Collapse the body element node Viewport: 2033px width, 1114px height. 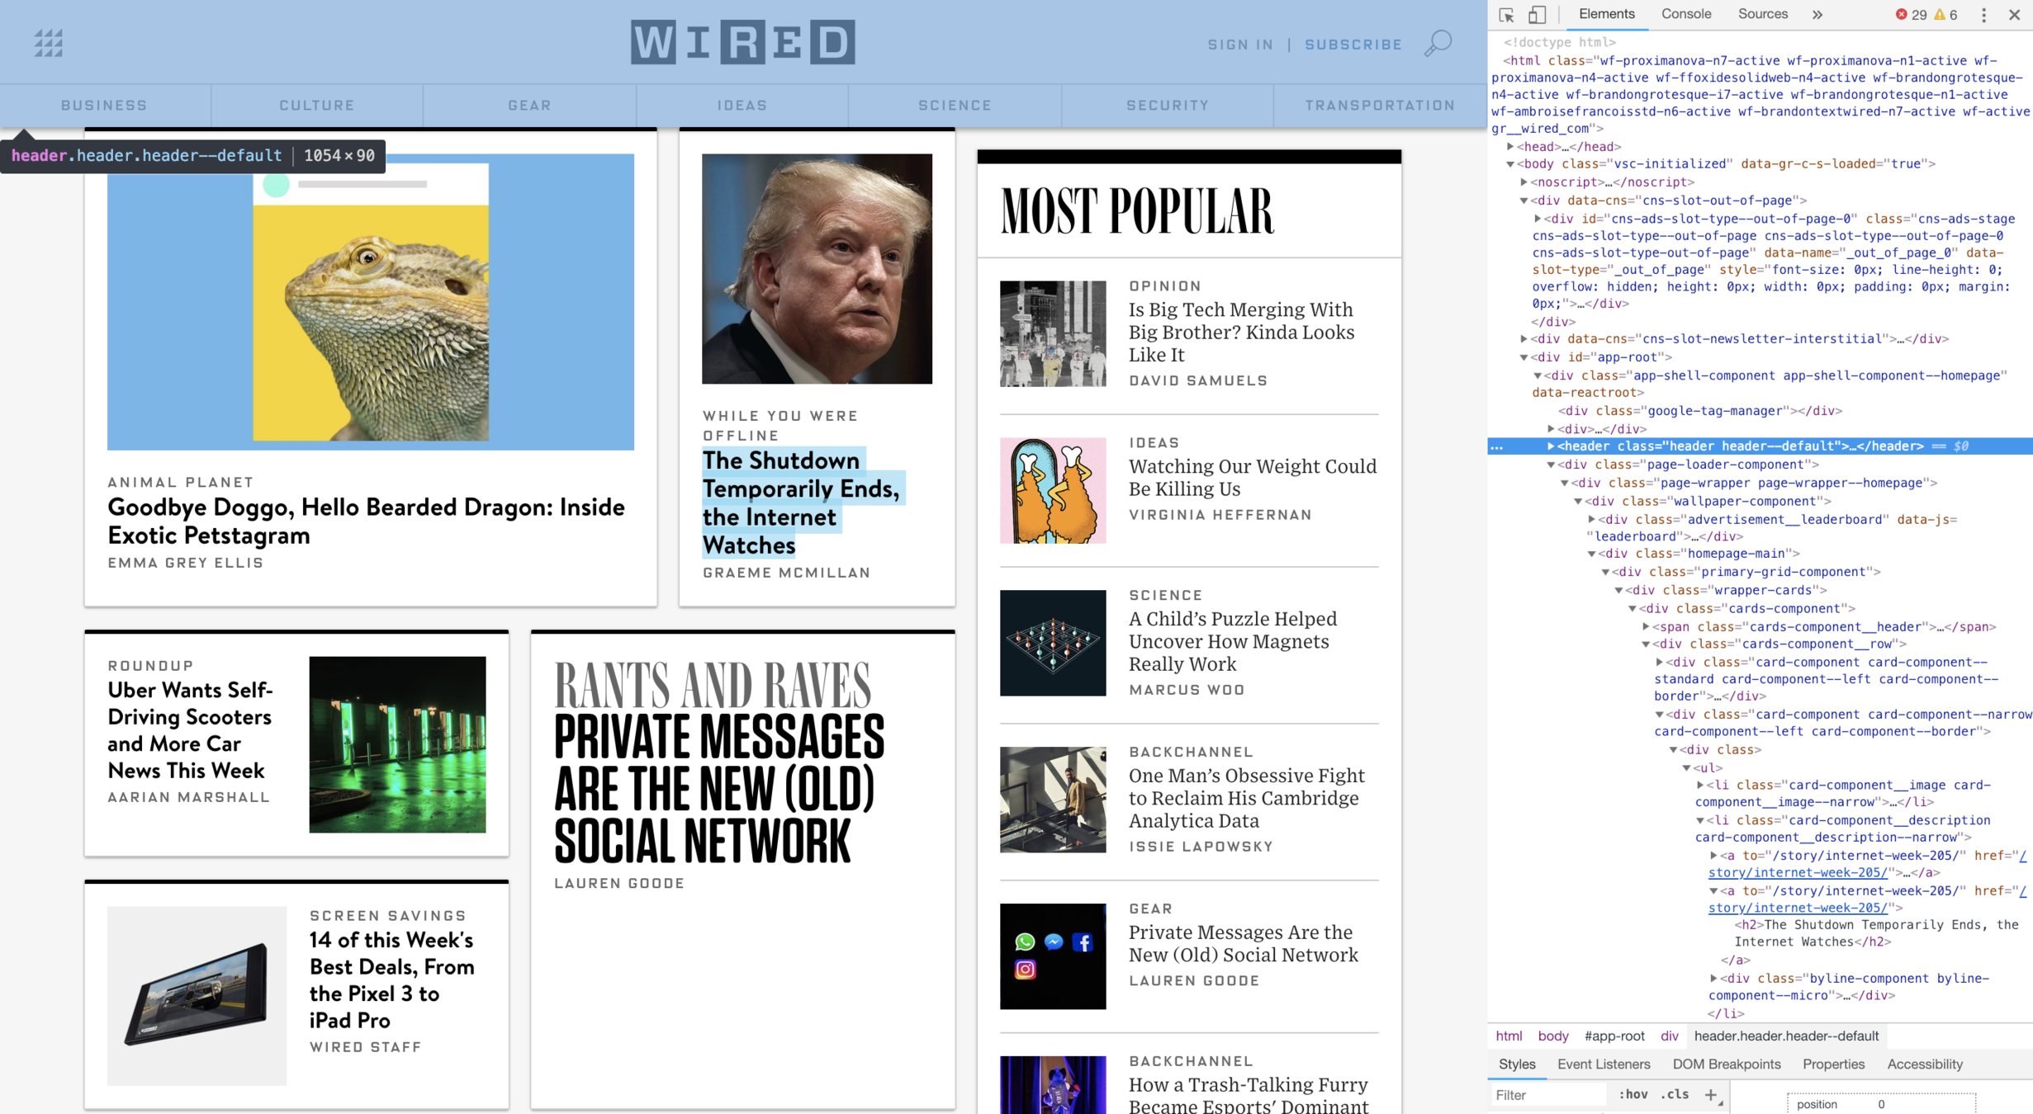click(1510, 163)
